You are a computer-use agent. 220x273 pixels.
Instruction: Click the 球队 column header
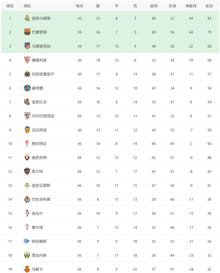(x=27, y=6)
